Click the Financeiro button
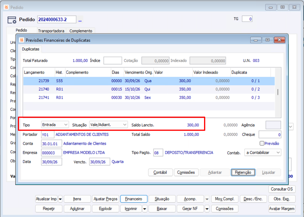Screen dimensions: 304x217 tap(134, 199)
